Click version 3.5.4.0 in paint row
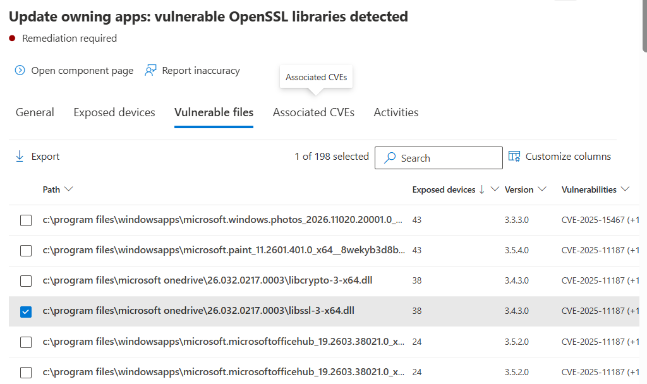 [x=517, y=250]
